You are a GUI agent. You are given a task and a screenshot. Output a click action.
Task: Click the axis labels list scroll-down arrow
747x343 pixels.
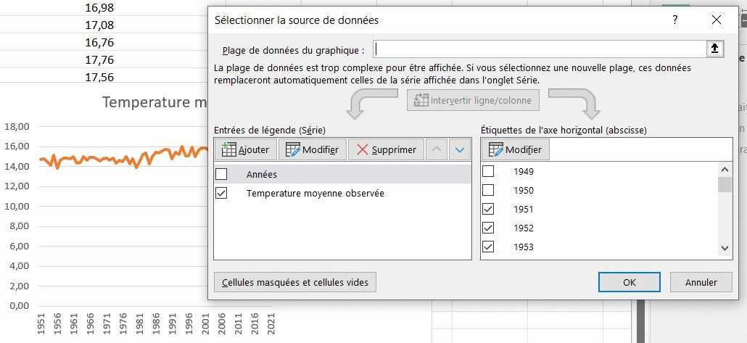(725, 248)
